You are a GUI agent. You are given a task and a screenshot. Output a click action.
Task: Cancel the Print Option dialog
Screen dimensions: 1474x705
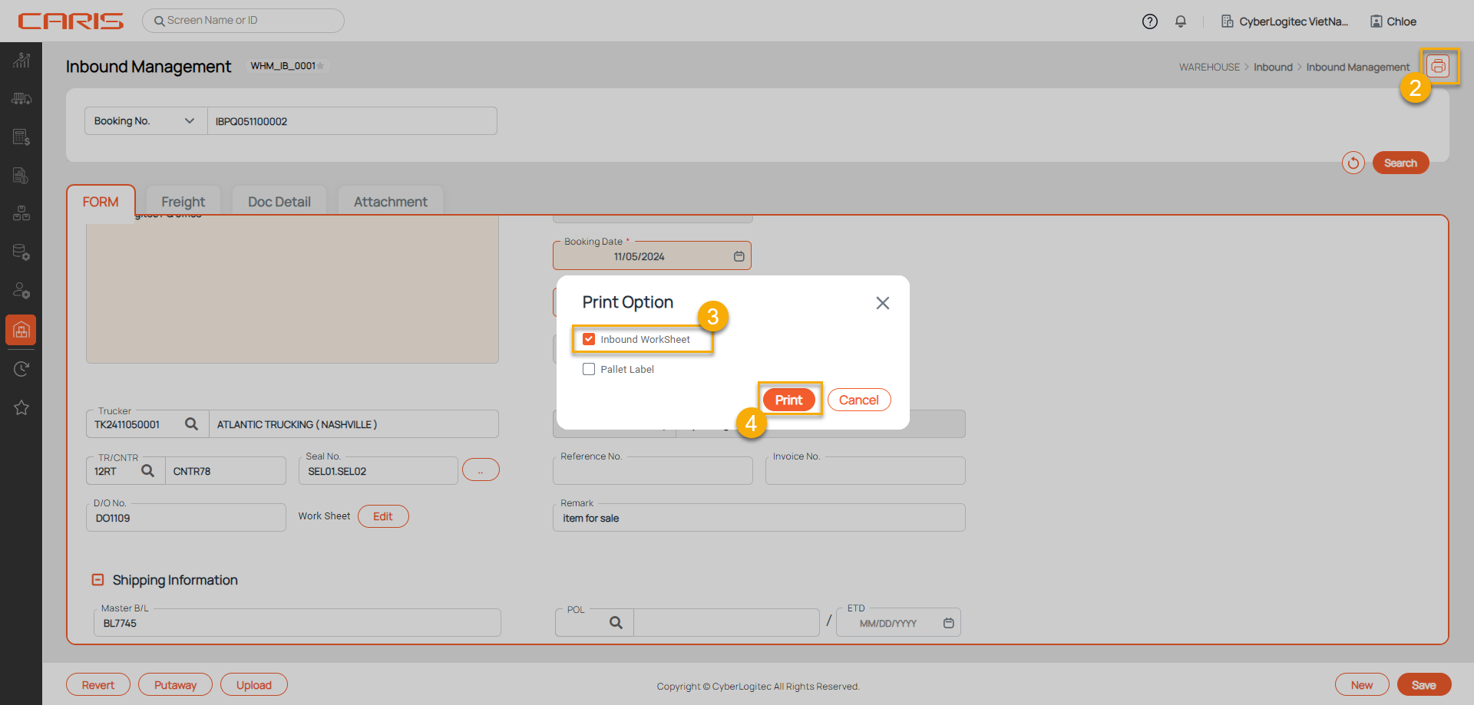tap(858, 400)
